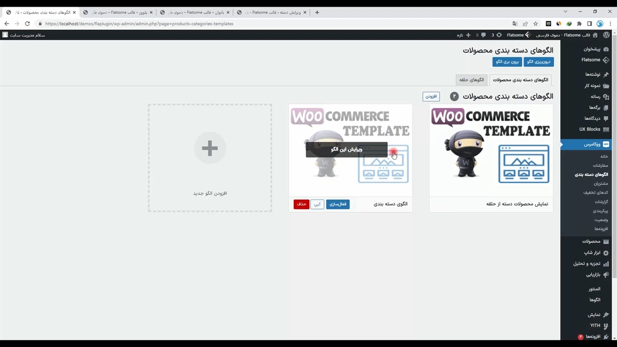Bookmark this page with the star icon

click(536, 24)
